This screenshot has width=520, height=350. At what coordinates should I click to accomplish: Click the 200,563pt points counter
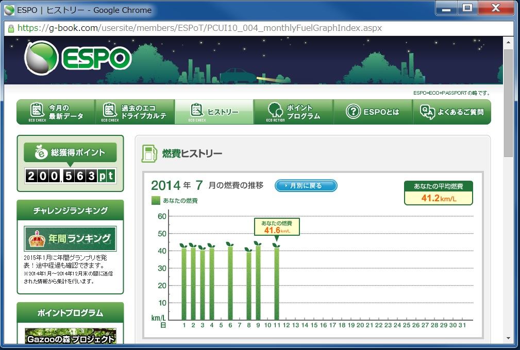pyautogui.click(x=70, y=176)
